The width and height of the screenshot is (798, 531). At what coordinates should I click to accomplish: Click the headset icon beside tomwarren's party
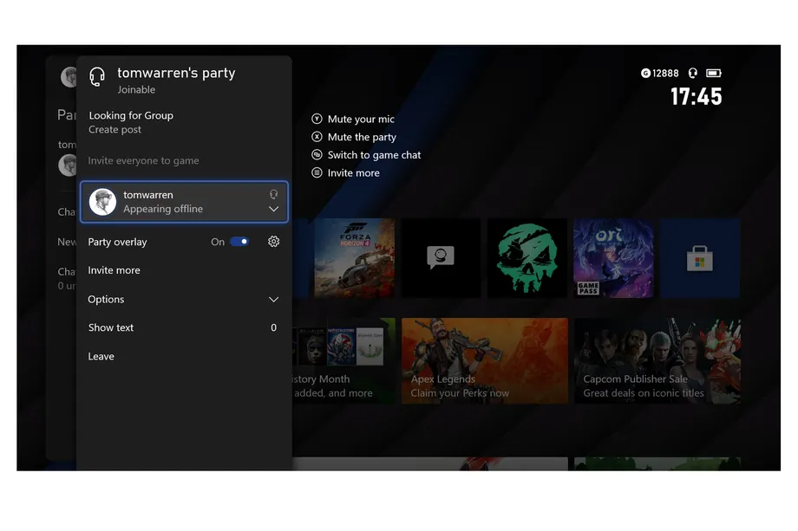tap(96, 77)
